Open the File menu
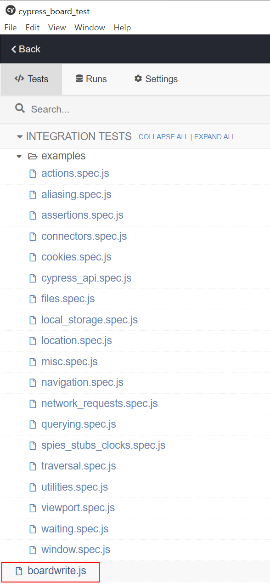 click(11, 28)
